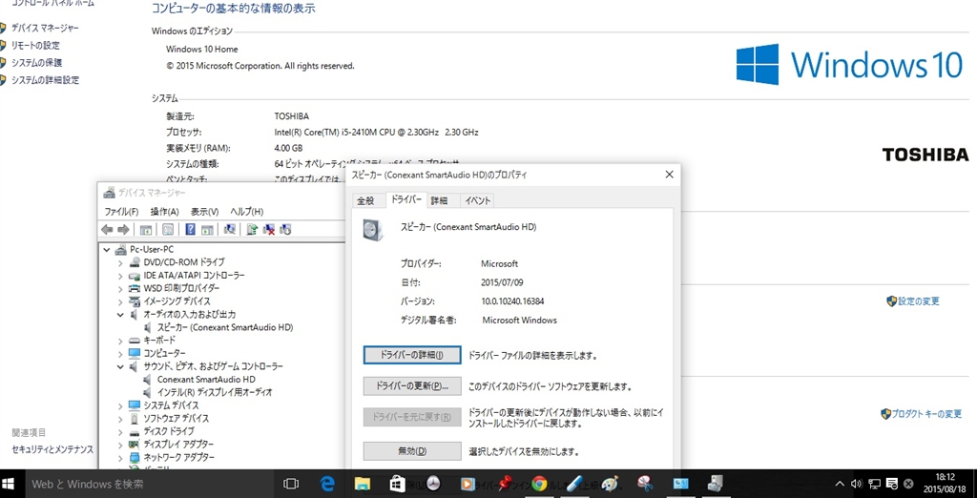Expand the ディスク ドライブ node
Screen dimensions: 977x498
click(121, 431)
